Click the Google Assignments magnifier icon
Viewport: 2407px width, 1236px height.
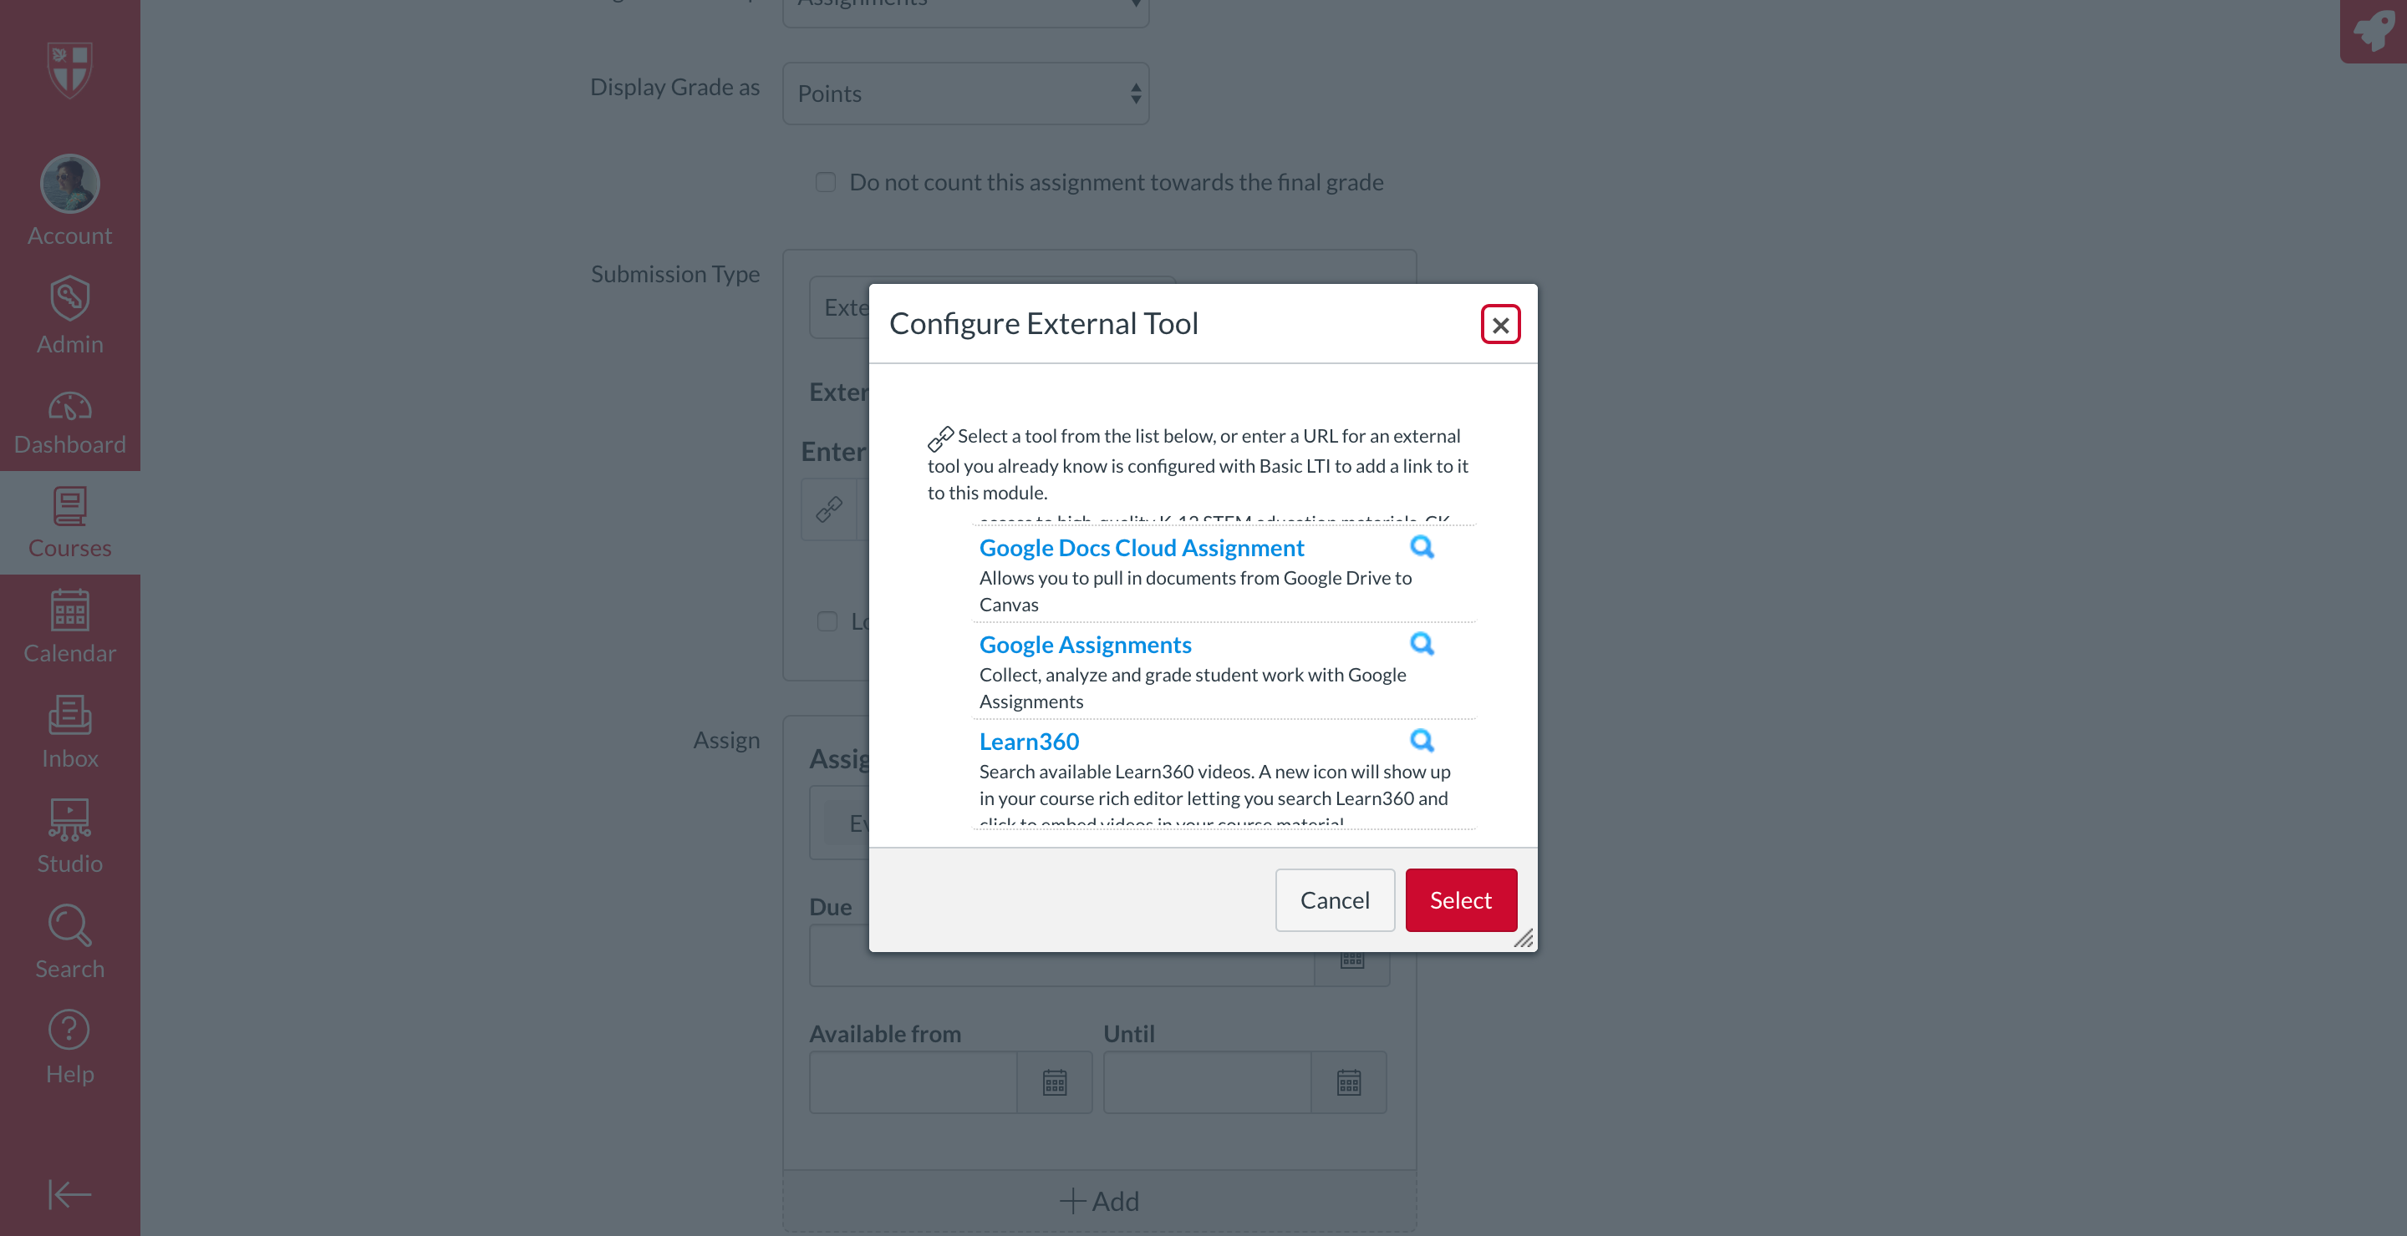coord(1421,644)
